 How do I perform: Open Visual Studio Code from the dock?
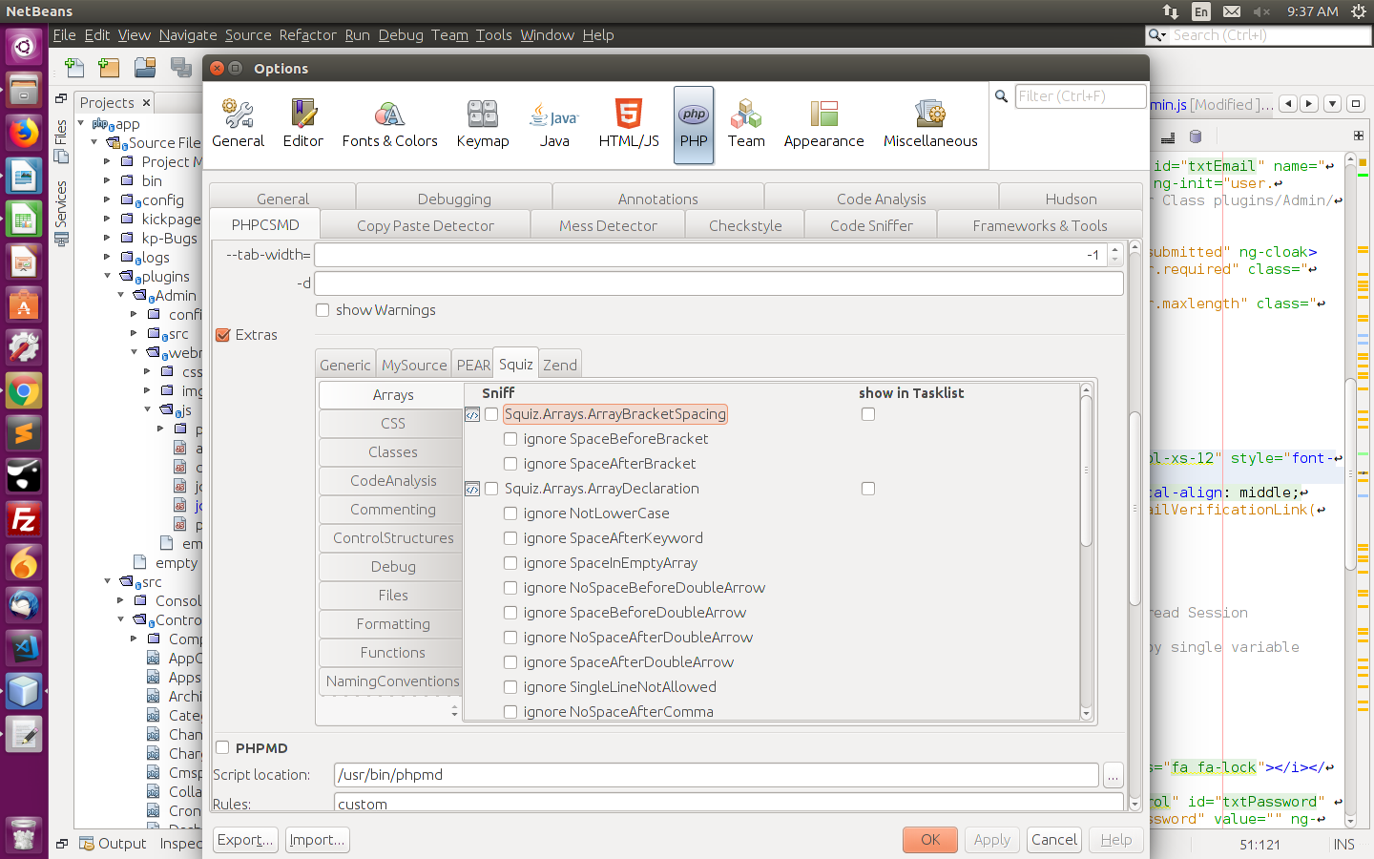pyautogui.click(x=24, y=648)
